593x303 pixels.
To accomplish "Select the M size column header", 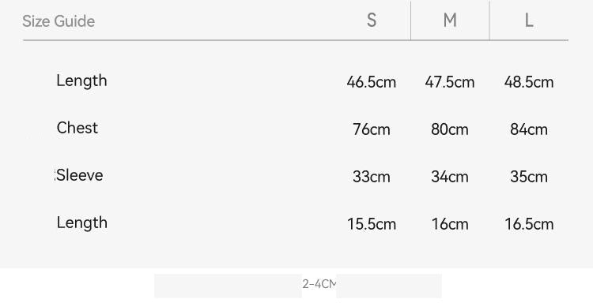I will 450,20.
